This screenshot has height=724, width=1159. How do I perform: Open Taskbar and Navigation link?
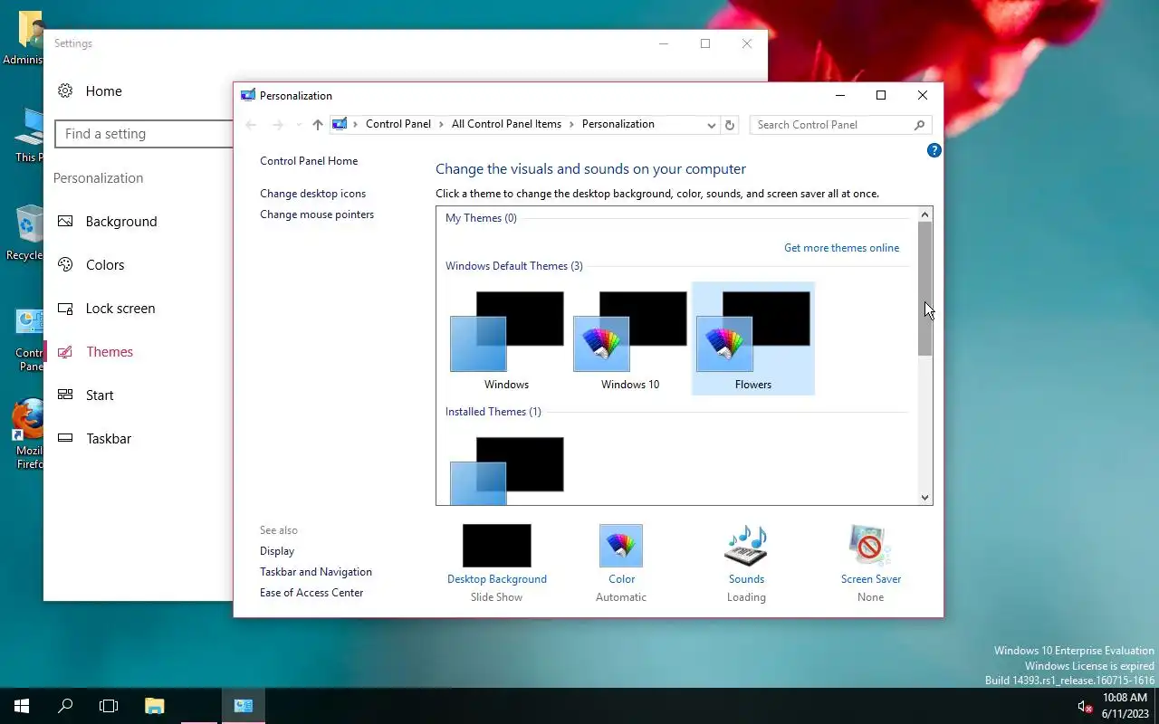pos(316,572)
